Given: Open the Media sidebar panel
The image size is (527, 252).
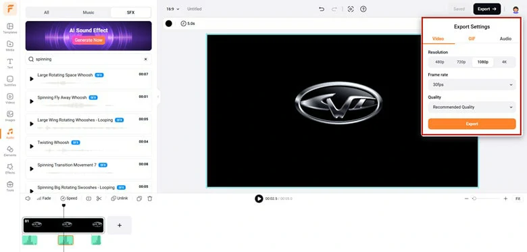Looking at the screenshot, I should coord(10,46).
